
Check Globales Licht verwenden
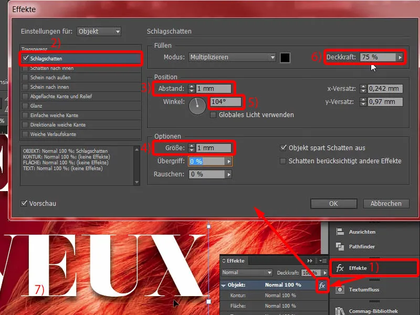(213, 115)
